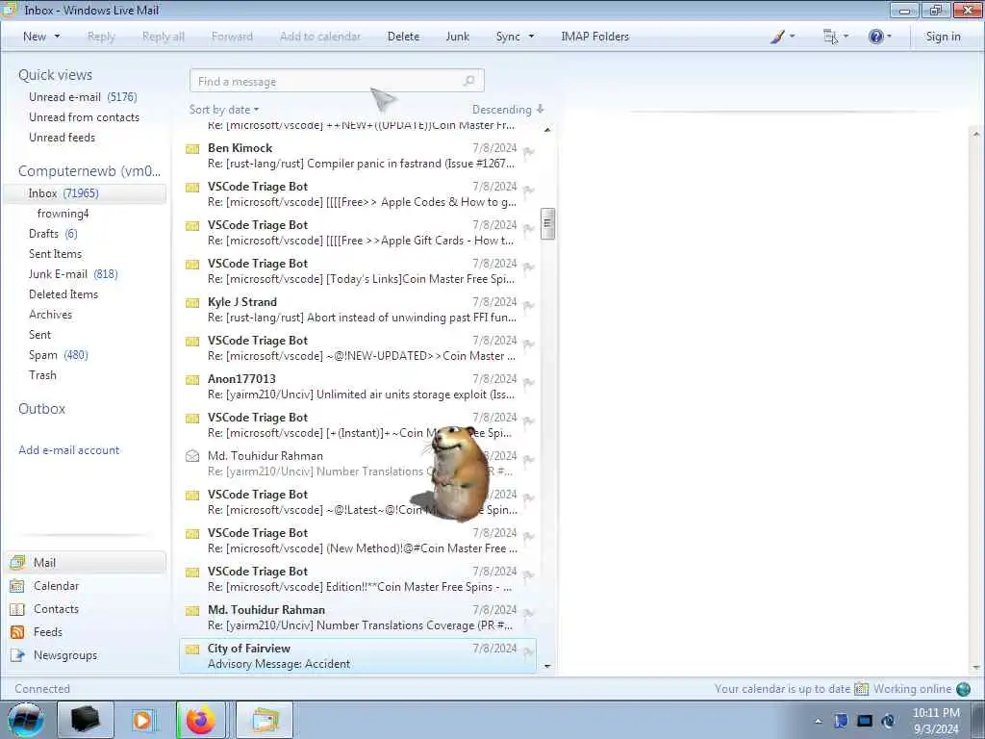Screen dimensions: 985x739
Task: Mark message as Junk
Action: (x=457, y=37)
